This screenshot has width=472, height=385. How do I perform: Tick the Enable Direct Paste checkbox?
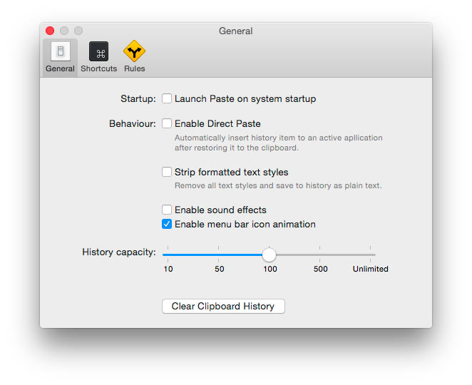(166, 123)
